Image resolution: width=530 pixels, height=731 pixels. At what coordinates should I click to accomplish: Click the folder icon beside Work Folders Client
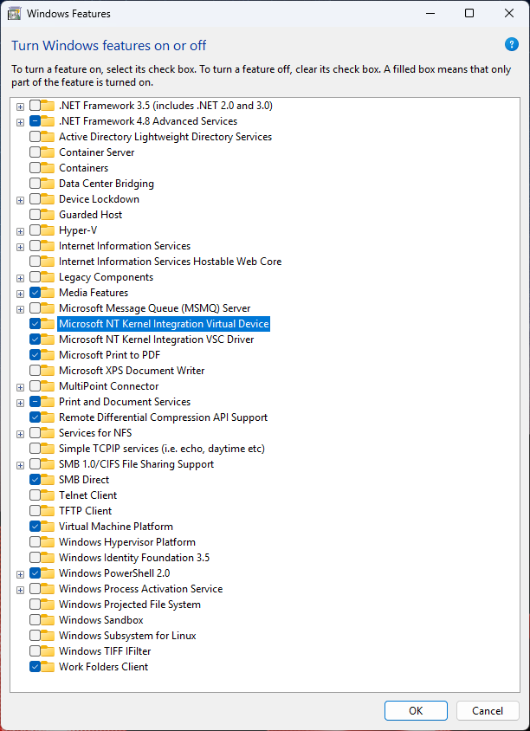(48, 666)
